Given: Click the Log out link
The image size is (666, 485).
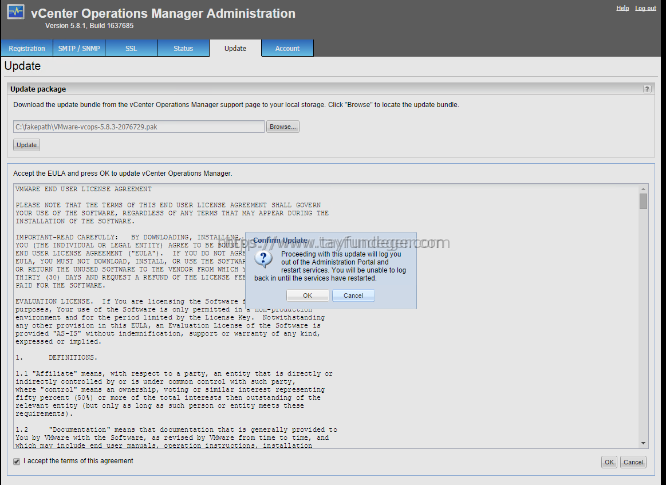Looking at the screenshot, I should pyautogui.click(x=645, y=8).
